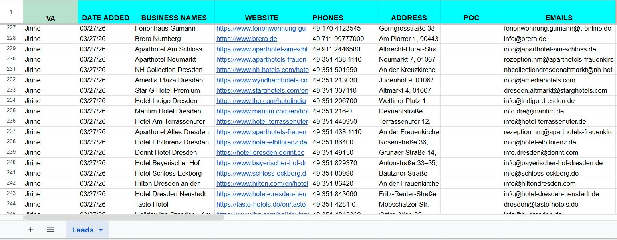This screenshot has height=240, width=617.
Task: Open the hotel-dresden-neu website link
Action: [261, 194]
